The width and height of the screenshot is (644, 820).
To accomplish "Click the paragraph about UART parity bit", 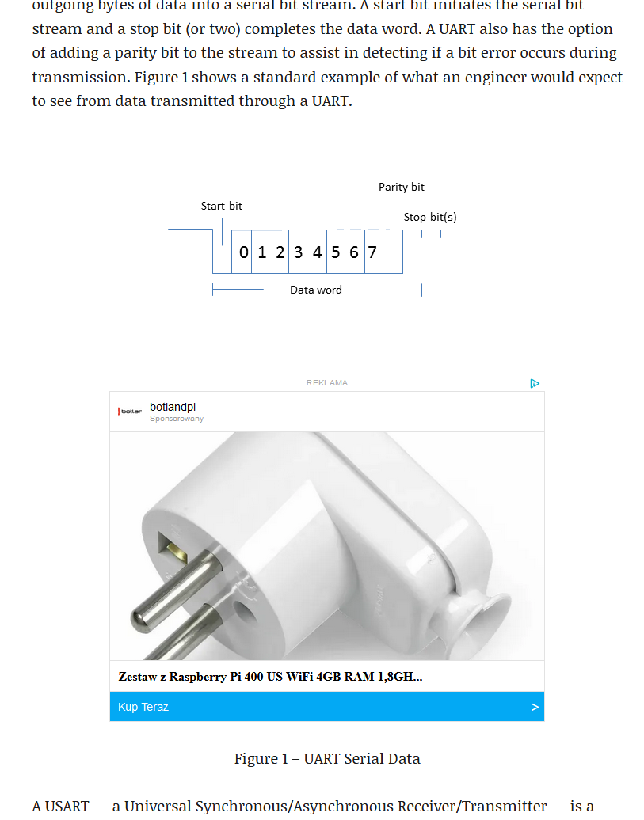I will pos(327,53).
